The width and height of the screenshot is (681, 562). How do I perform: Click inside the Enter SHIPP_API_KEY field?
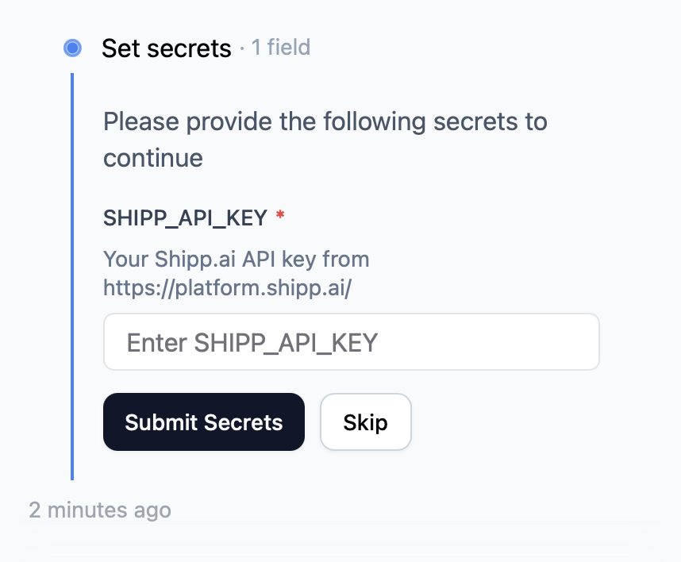pyautogui.click(x=352, y=341)
